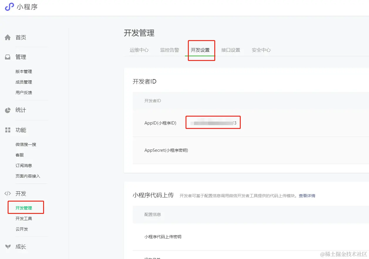Go to 版本管理 in the sidebar

(24, 71)
